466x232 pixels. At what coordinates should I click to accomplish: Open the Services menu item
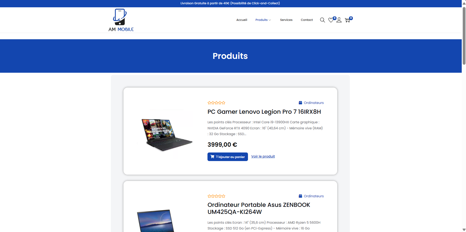click(286, 20)
